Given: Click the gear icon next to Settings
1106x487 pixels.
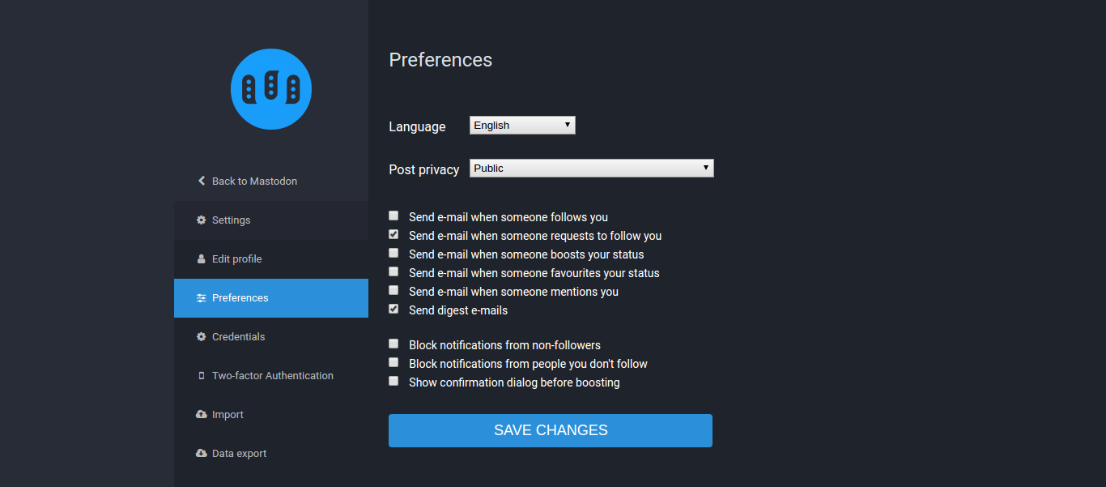Looking at the screenshot, I should [x=202, y=220].
